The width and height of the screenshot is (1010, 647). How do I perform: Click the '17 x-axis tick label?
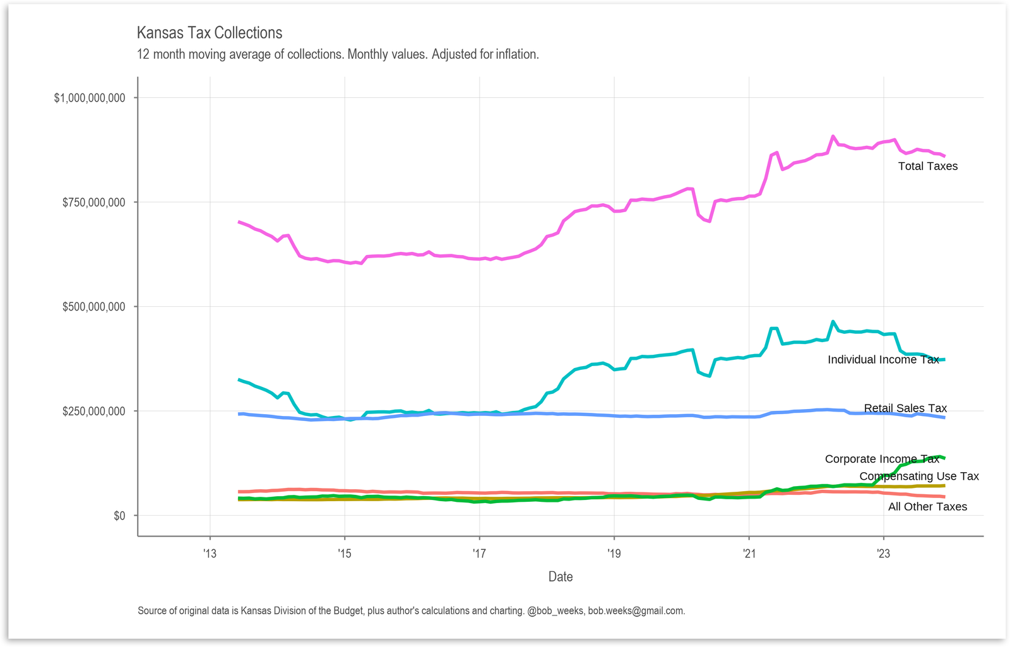(x=479, y=554)
